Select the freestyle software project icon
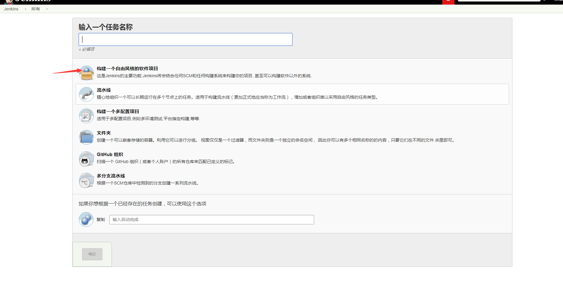Image resolution: width=563 pixels, height=282 pixels. point(86,72)
